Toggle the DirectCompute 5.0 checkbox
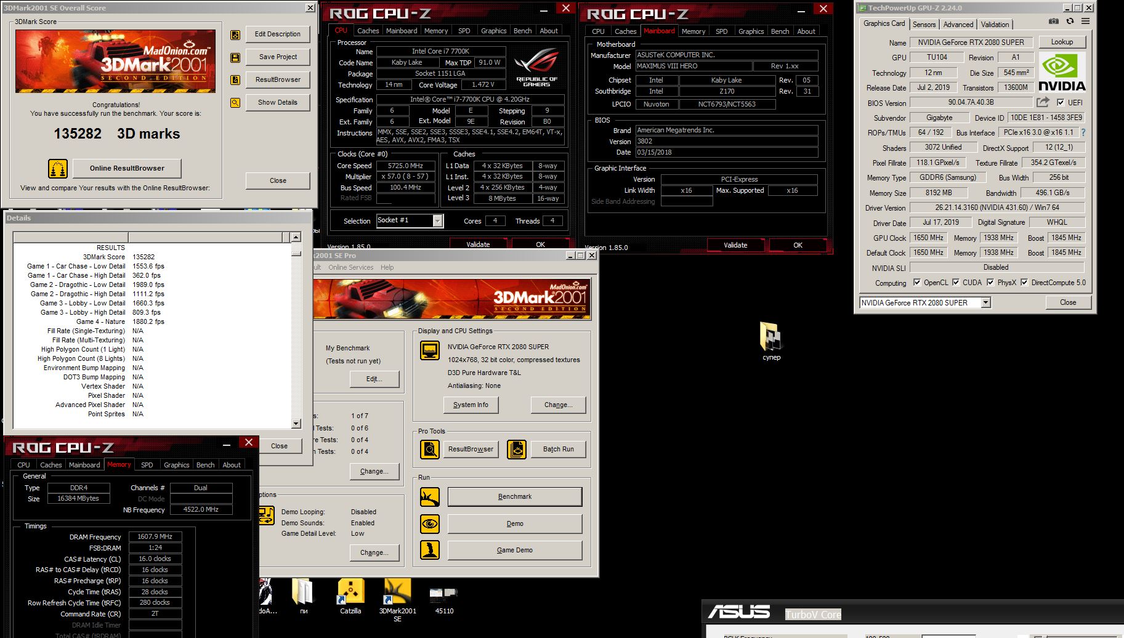This screenshot has height=638, width=1124. pos(1024,283)
